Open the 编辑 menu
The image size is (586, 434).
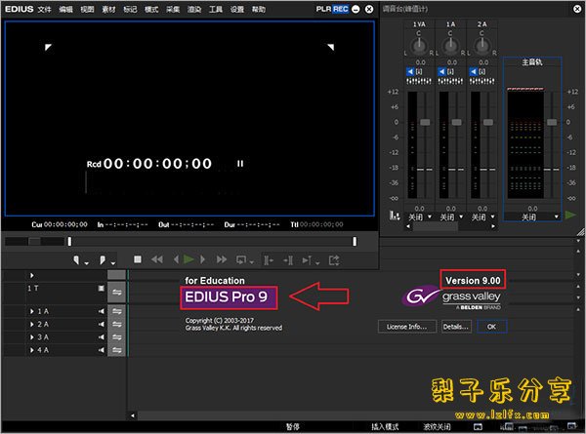pos(65,10)
